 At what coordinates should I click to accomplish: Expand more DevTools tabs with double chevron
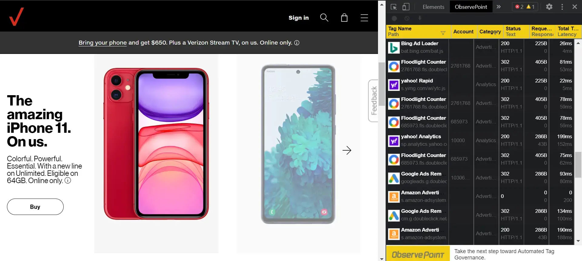(498, 7)
